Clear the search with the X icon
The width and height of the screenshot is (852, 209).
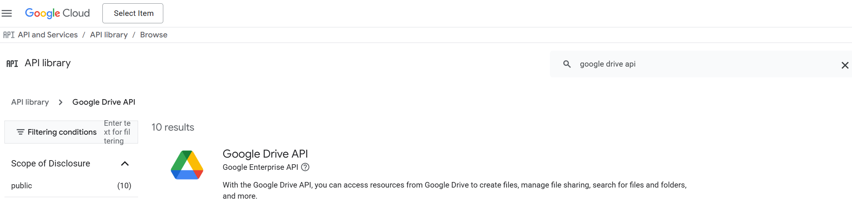(x=845, y=65)
